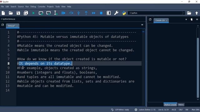The image size is (200, 112).
Task: Open the Help menu
Action: coord(69,7)
